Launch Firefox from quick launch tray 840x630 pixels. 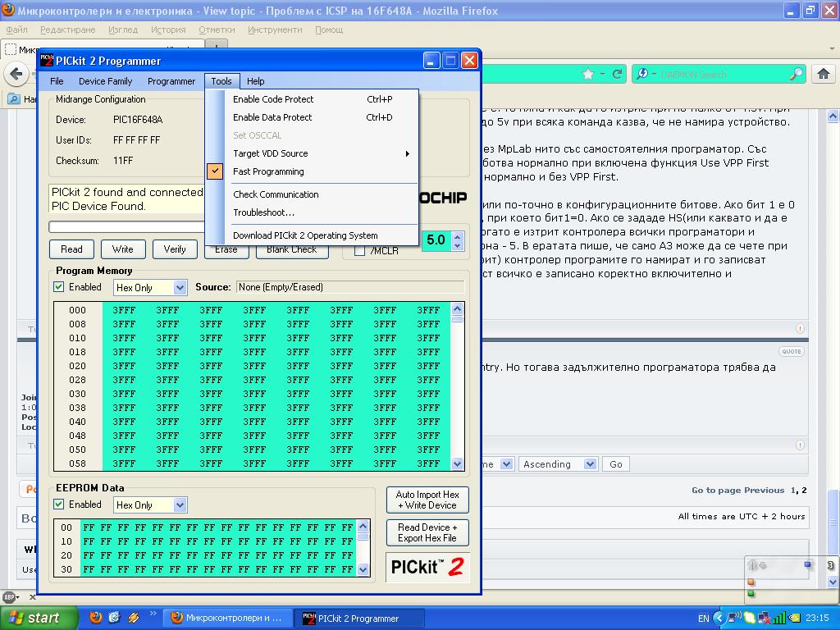click(x=96, y=618)
